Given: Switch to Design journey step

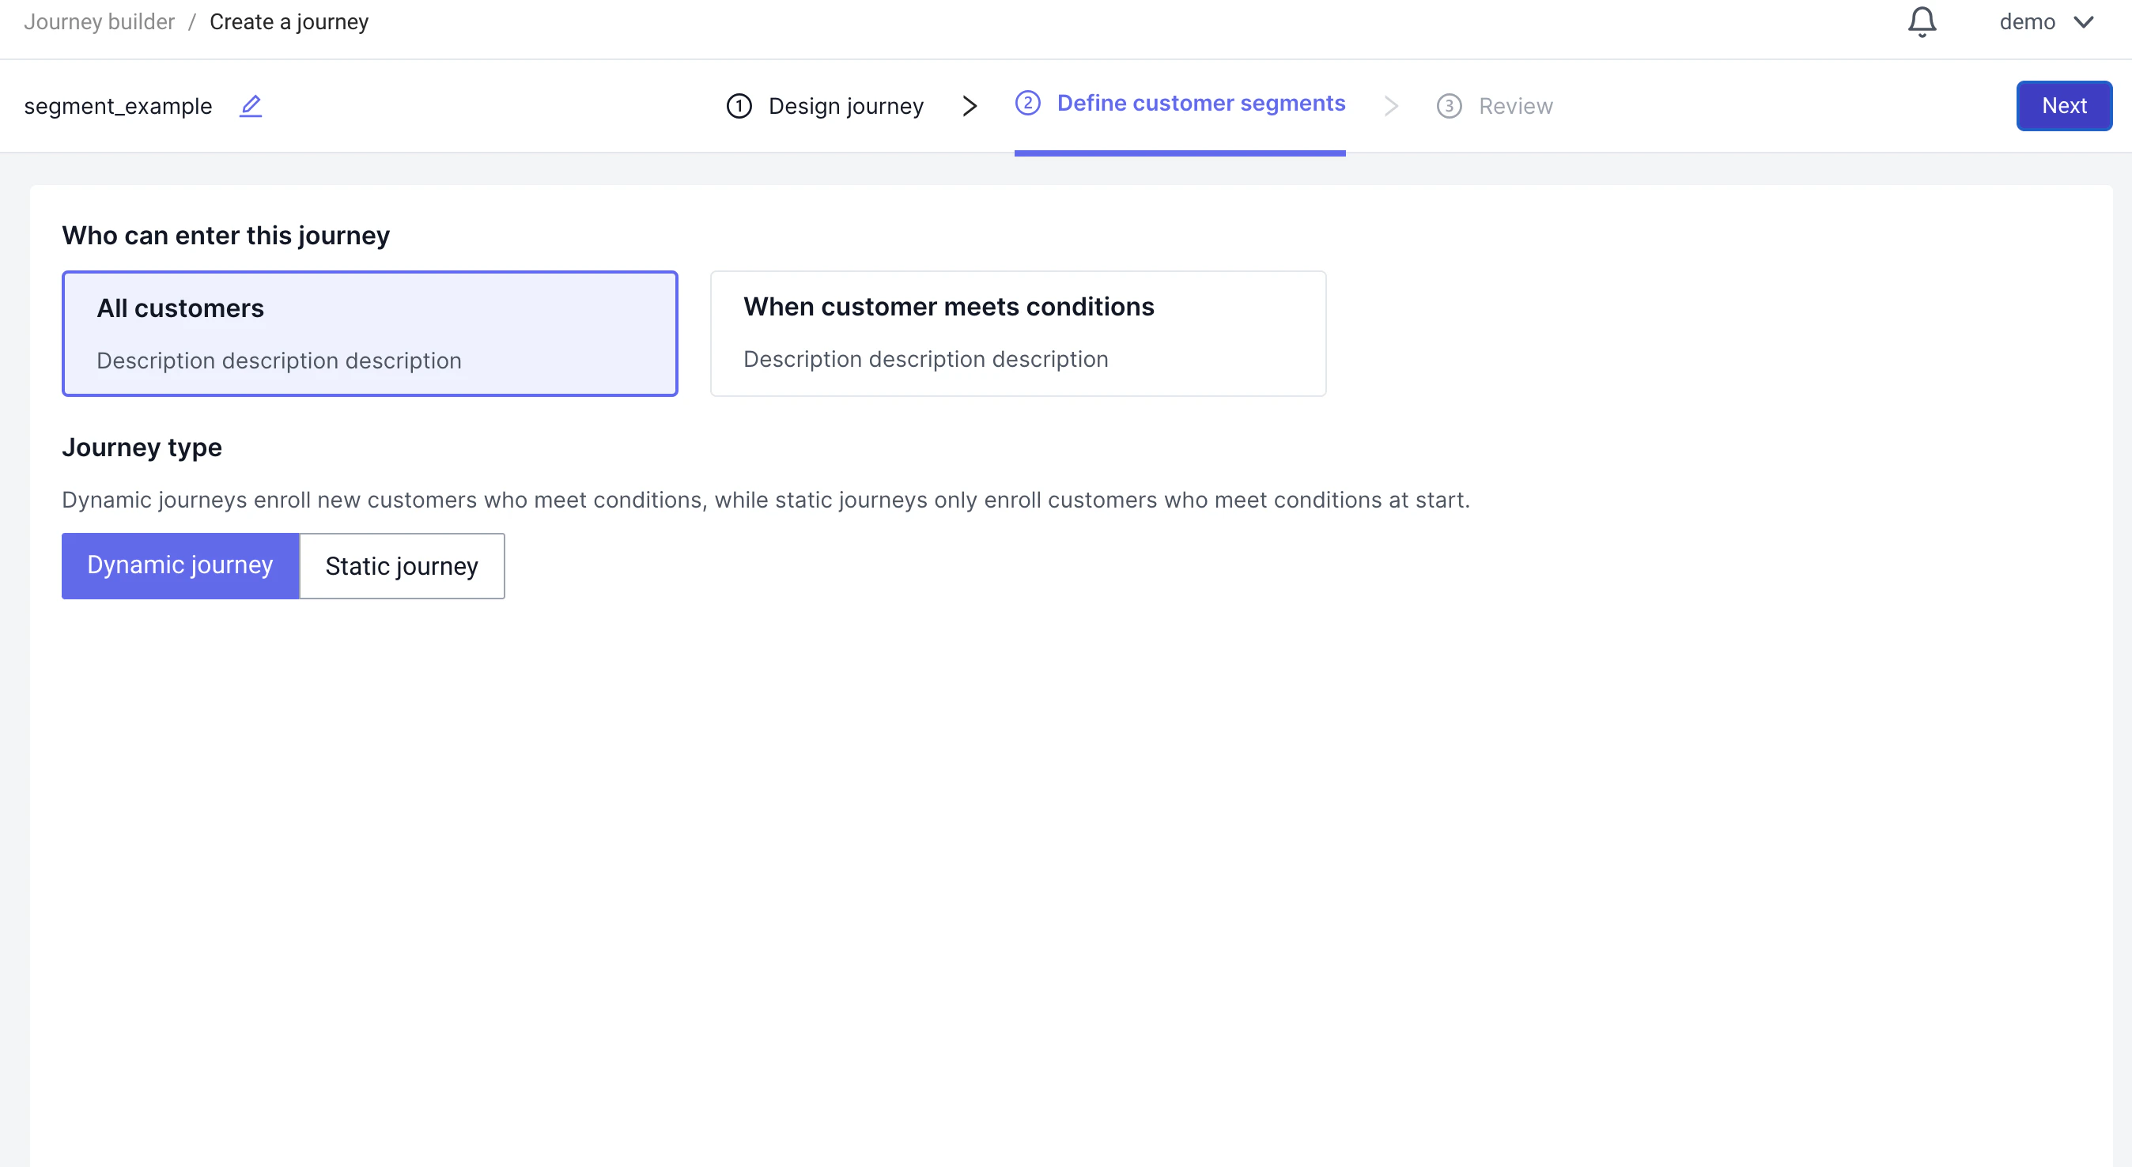Looking at the screenshot, I should coord(825,106).
